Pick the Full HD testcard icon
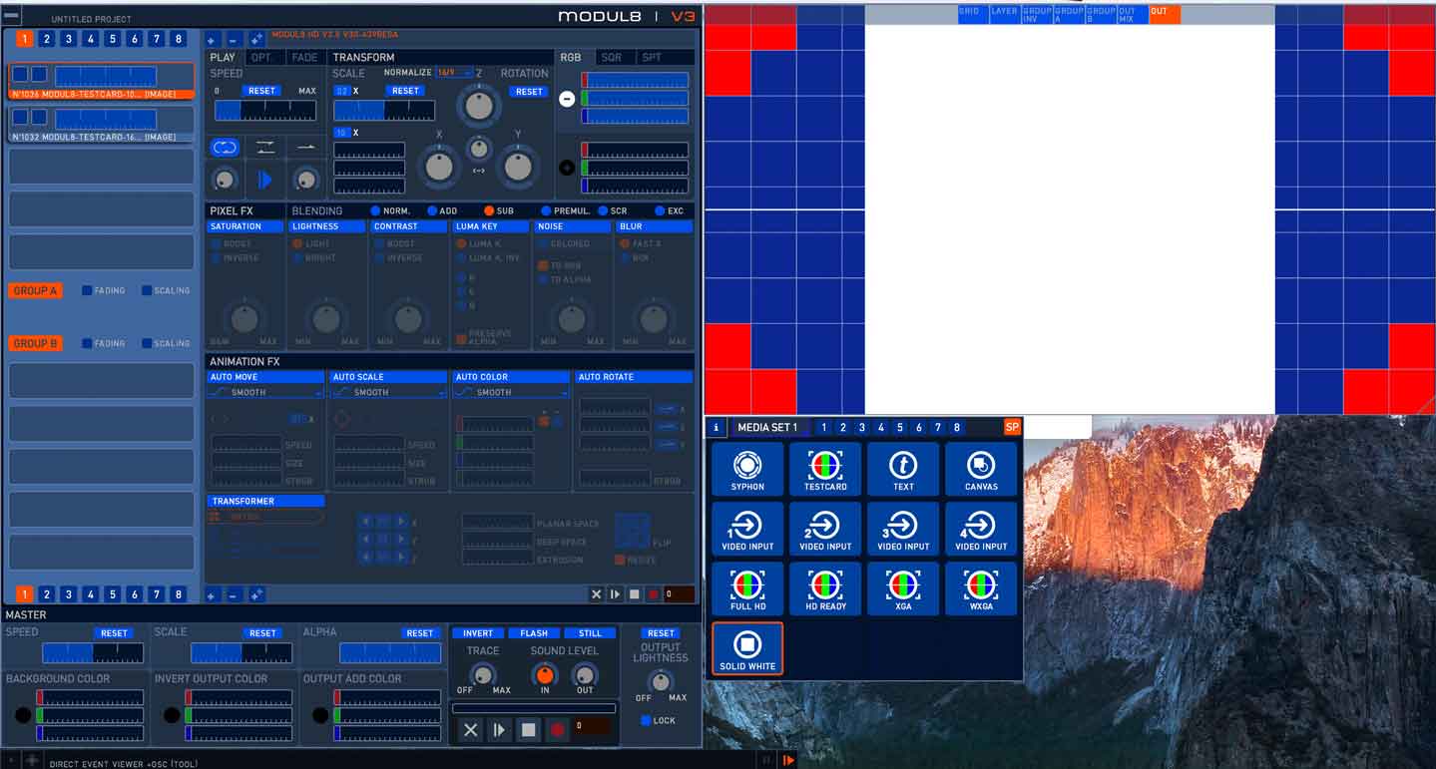Image resolution: width=1436 pixels, height=769 pixels. click(747, 588)
